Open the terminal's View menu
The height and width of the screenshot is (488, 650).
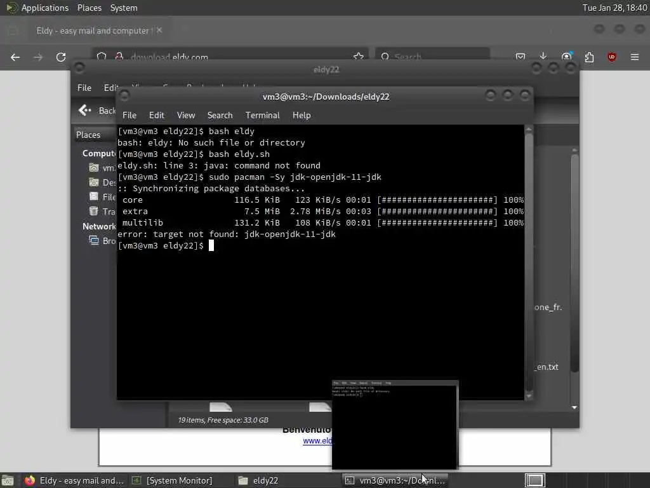click(186, 116)
